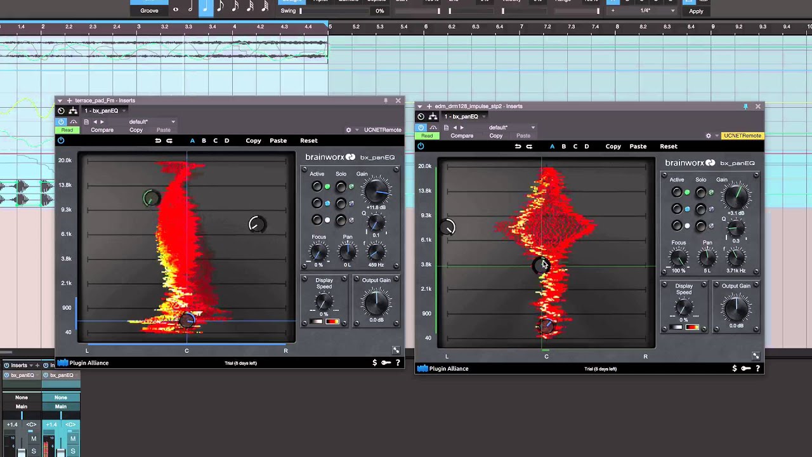Select grayscale display color swatch in edm_drm128
The image size is (812, 457).
(x=676, y=327)
